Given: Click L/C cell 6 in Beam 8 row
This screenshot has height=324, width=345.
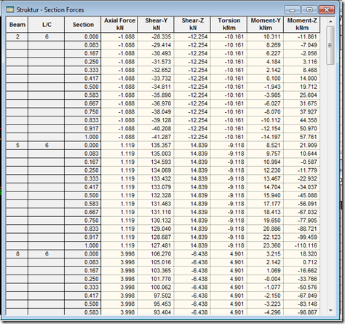Looking at the screenshot, I should 47,254.
